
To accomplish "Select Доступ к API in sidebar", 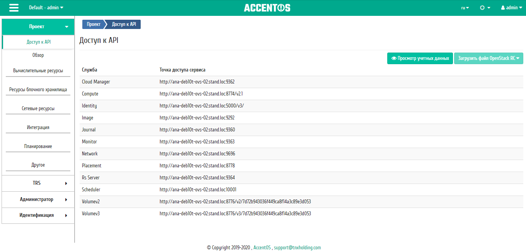I will click(39, 42).
